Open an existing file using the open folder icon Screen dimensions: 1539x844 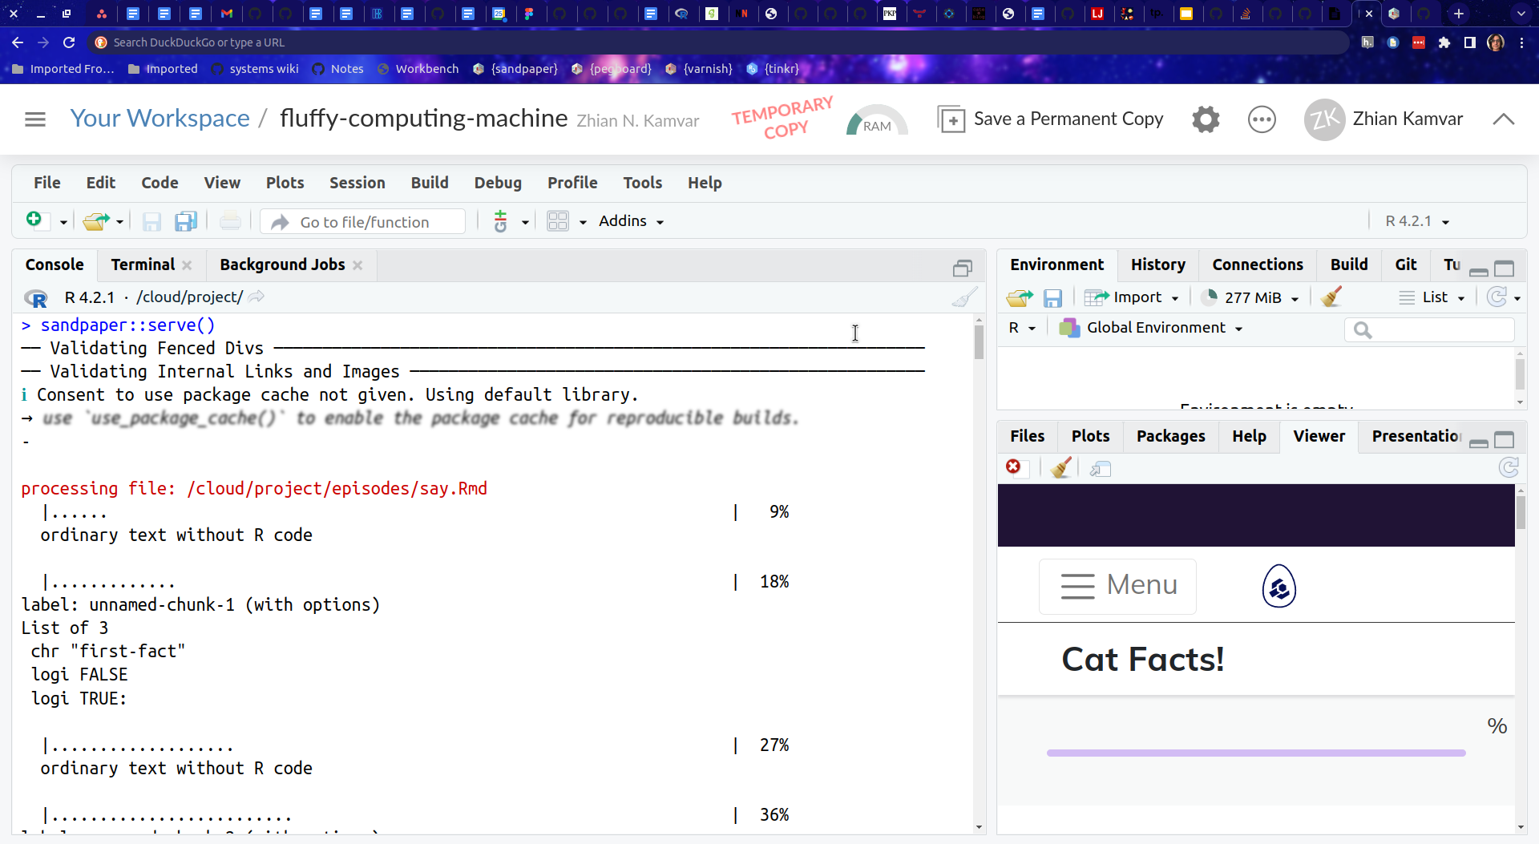[95, 220]
